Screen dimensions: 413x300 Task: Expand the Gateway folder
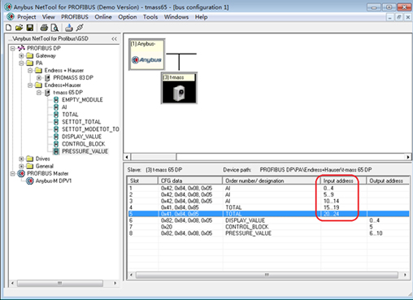[x=21, y=56]
